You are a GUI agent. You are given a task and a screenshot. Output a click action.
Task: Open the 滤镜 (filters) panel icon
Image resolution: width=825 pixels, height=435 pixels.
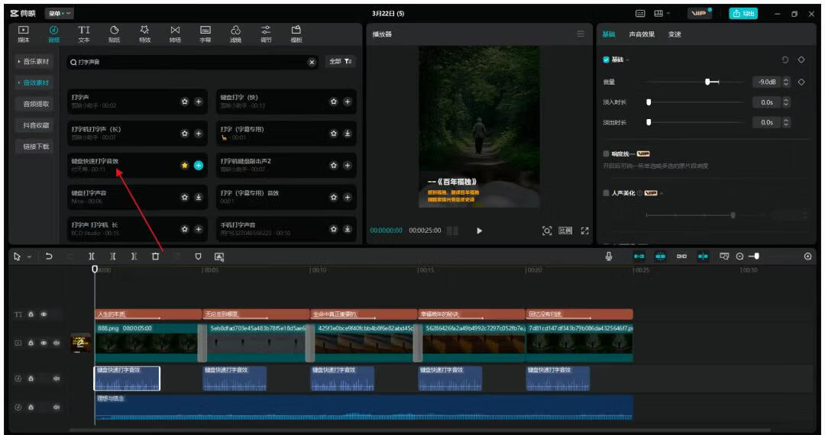[x=235, y=34]
